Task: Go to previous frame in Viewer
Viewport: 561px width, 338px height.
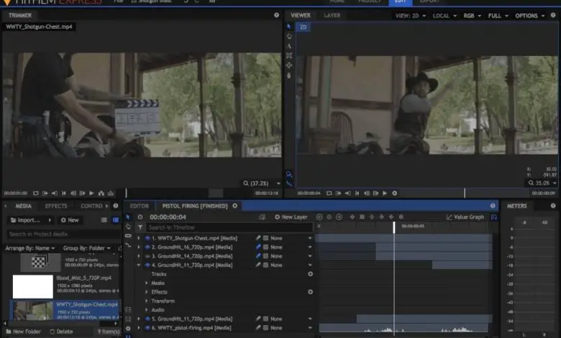Action: pyautogui.click(x=366, y=193)
